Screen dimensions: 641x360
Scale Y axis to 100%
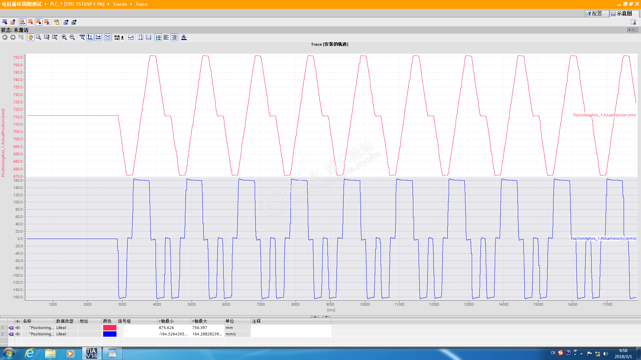coord(90,37)
